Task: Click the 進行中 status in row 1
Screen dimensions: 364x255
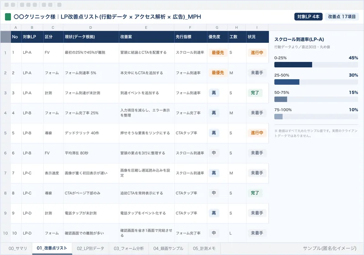Action: tap(257, 53)
